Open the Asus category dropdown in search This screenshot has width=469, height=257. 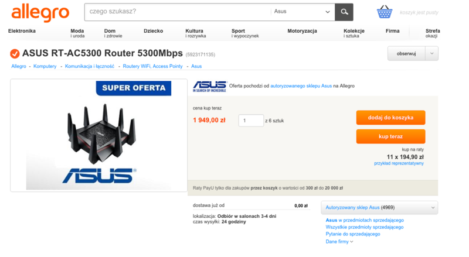click(x=303, y=12)
